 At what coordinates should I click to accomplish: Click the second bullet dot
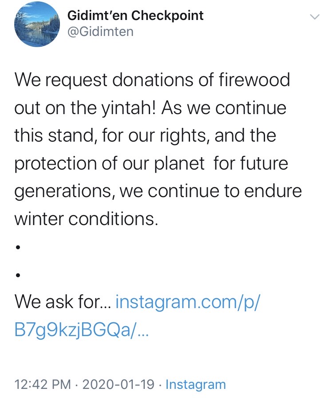click(18, 275)
